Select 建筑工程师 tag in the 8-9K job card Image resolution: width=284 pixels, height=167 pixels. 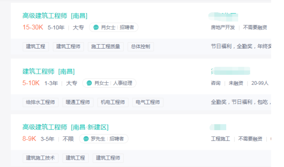(108, 158)
